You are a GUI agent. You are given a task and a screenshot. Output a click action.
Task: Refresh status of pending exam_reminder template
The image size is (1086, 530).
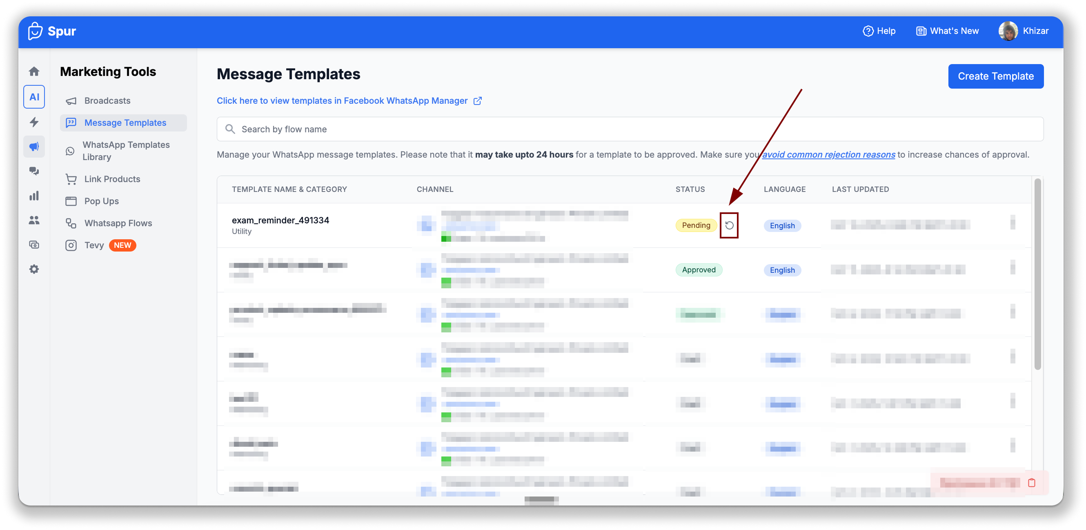pyautogui.click(x=729, y=225)
